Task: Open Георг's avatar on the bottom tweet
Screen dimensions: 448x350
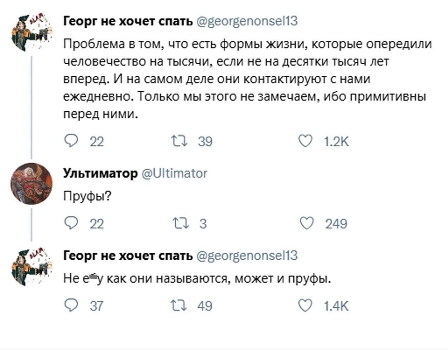Action: pos(31,267)
